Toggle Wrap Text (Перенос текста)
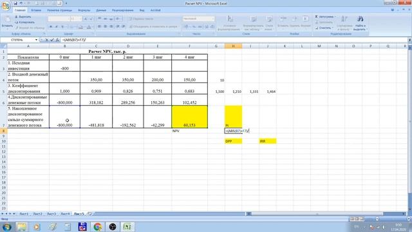The width and height of the screenshot is (412, 232). 142,19
